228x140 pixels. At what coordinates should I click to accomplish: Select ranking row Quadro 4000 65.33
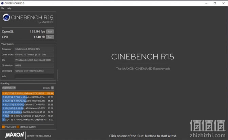[28, 101]
